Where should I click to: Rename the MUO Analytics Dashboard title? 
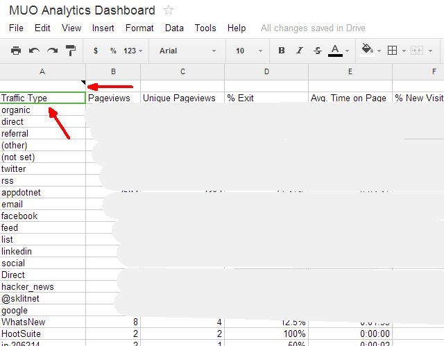[x=82, y=10]
